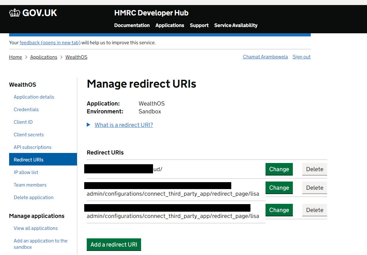Open Service Availability in the header
The height and width of the screenshot is (255, 367).
[x=236, y=25]
